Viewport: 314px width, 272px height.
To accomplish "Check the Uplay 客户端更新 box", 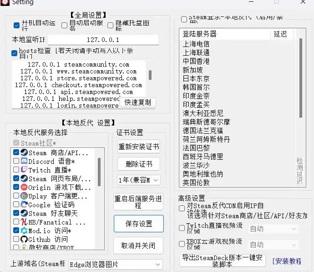I will click(x=16, y=195).
